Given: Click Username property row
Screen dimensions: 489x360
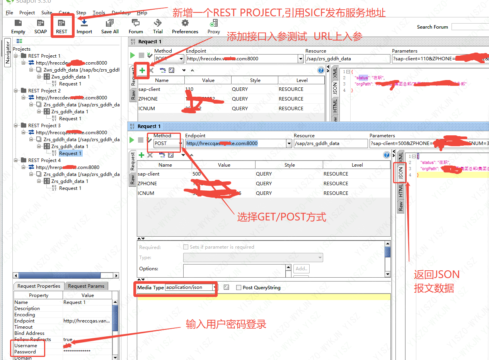Looking at the screenshot, I should [63, 345].
